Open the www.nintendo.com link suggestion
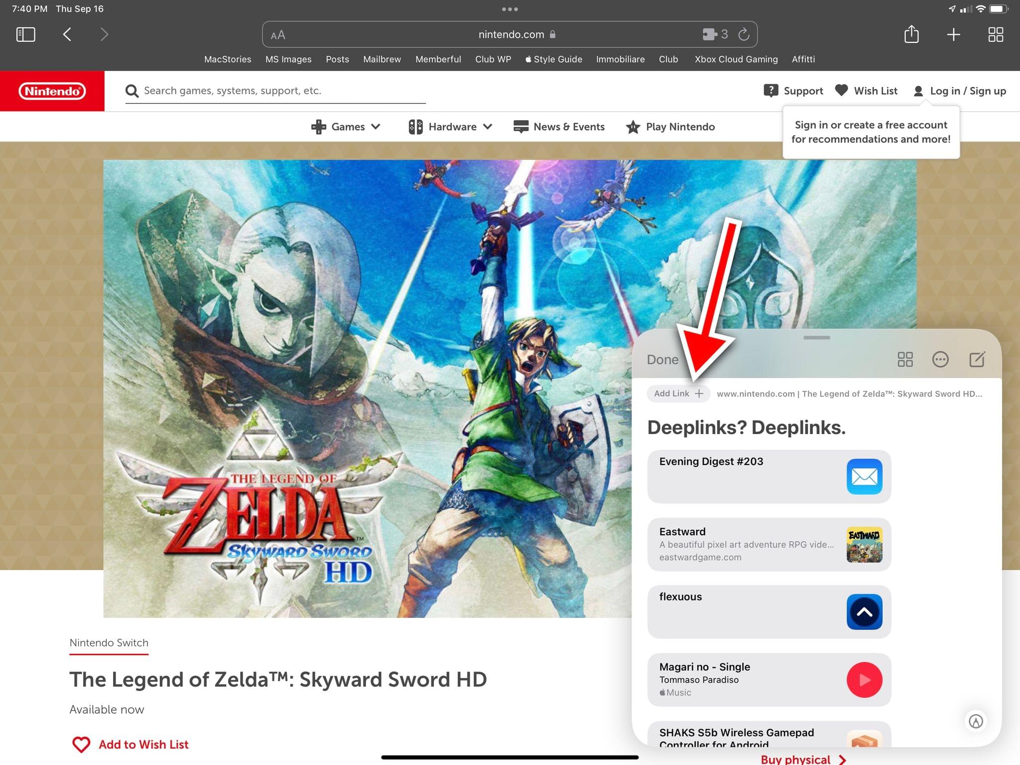Screen dimensions: 1020x765 [849, 394]
